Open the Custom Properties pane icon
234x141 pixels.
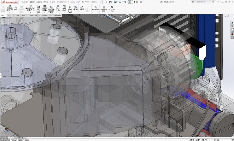pos(232,37)
